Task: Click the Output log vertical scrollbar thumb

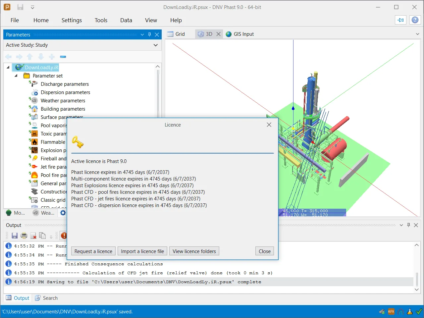Action: (x=417, y=279)
